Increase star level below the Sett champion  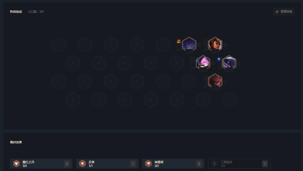(217, 51)
